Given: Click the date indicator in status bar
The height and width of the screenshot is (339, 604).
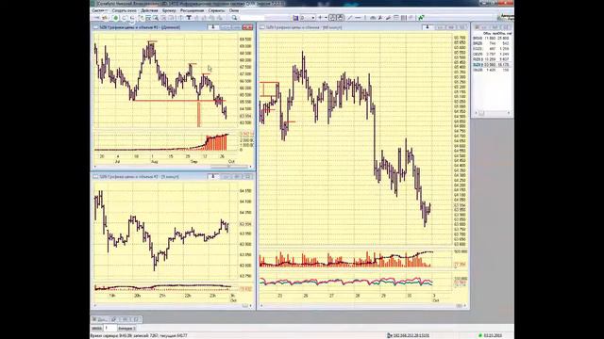Looking at the screenshot, I should point(492,335).
